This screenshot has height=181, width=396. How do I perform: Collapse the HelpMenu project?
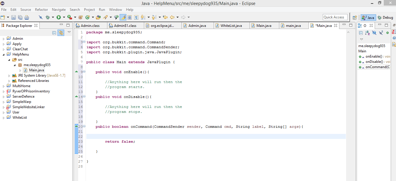4,54
